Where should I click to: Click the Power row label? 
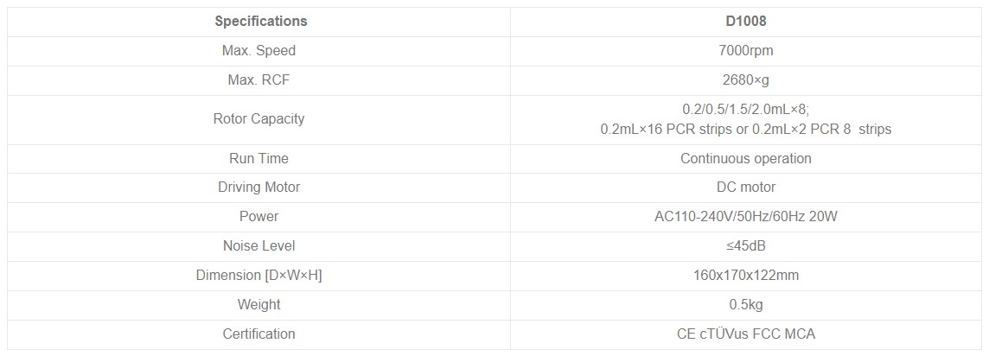pos(258,217)
